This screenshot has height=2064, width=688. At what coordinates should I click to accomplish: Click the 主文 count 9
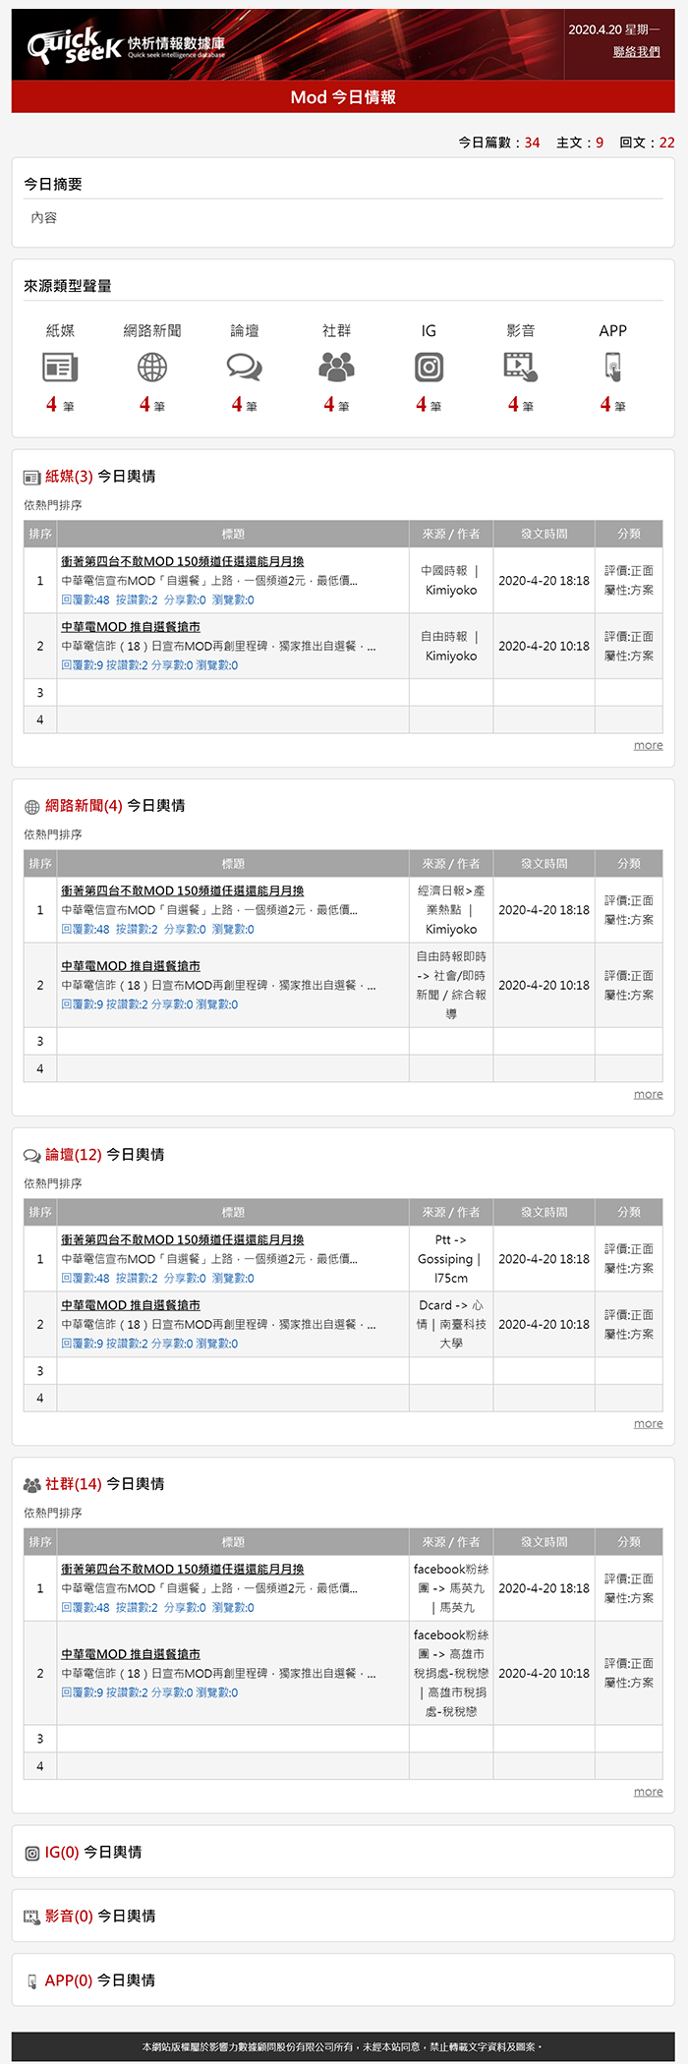[600, 143]
